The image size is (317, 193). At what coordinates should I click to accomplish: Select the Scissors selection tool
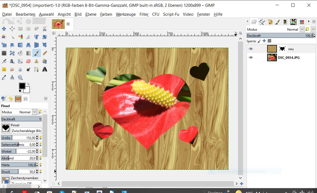point(45,29)
